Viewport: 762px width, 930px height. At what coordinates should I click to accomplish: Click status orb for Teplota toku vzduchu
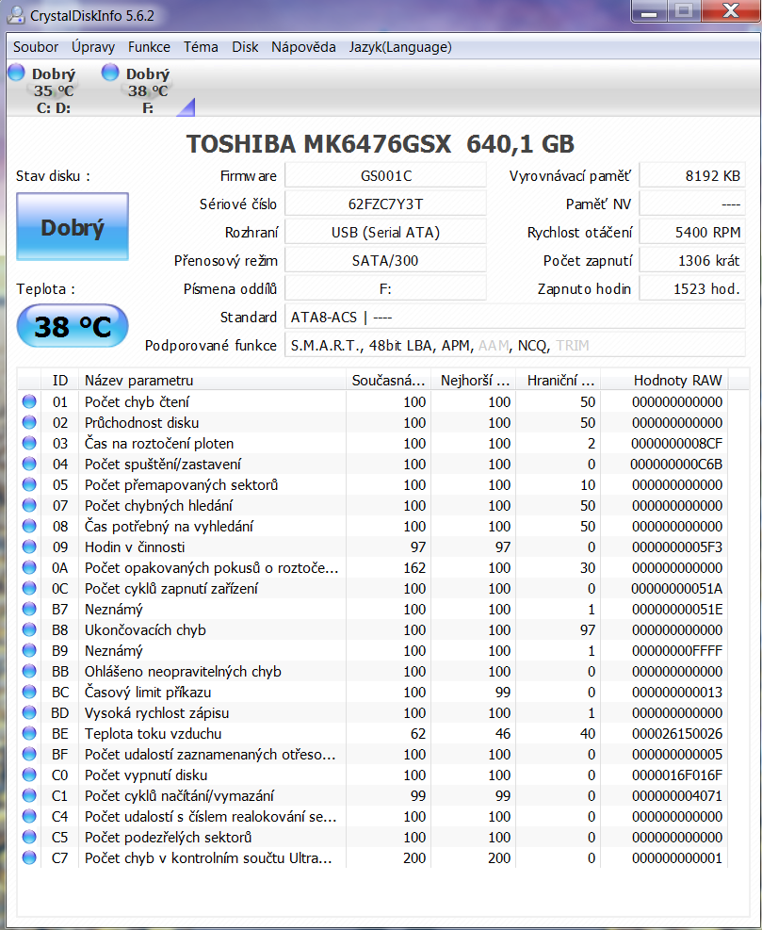(x=29, y=734)
